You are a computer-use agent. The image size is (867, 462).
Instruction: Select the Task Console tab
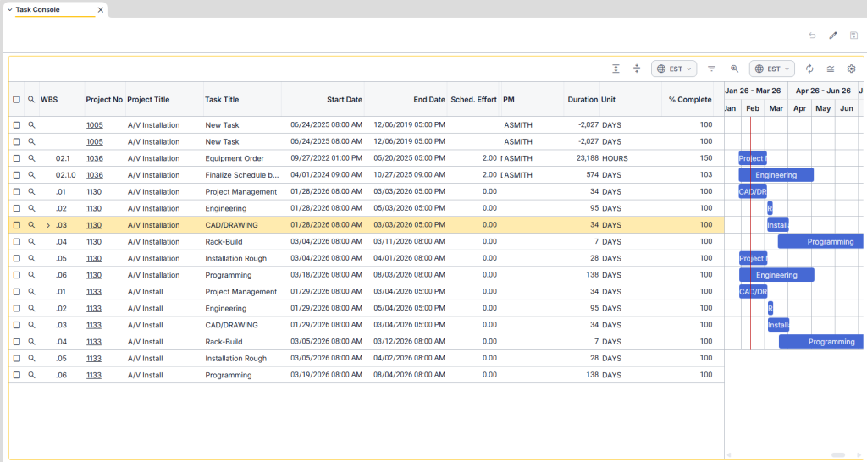tap(38, 9)
